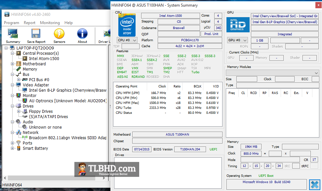
Task: Click the Monitor tree icon
Action: [x=19, y=96]
